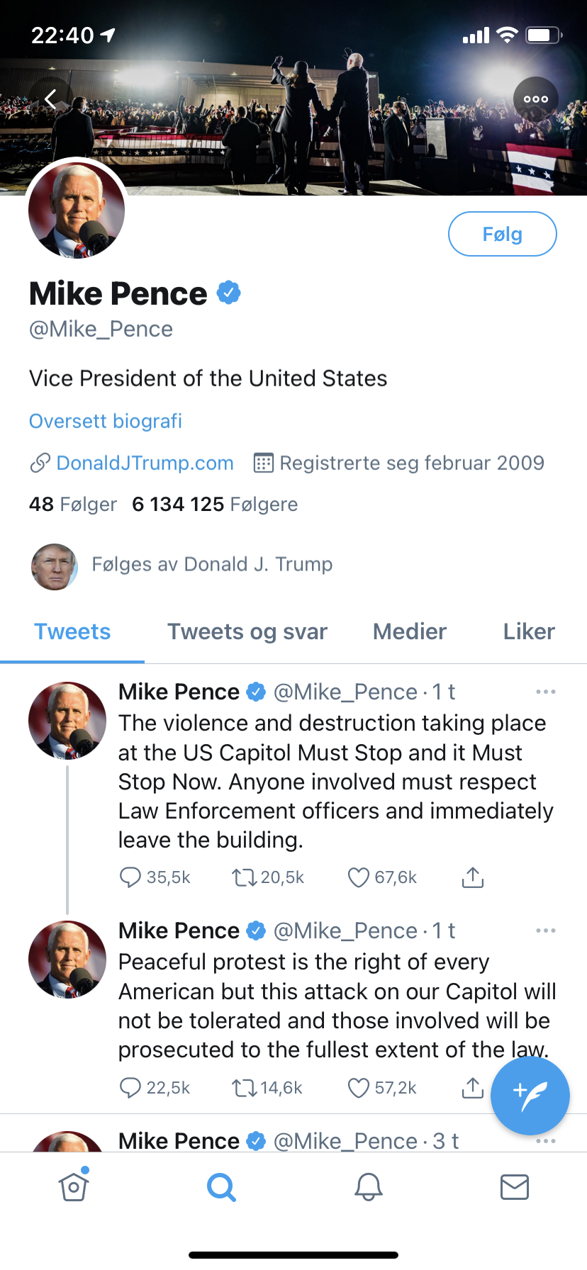The image size is (587, 1270).
Task: Expand more options on first tweet
Action: (x=545, y=692)
